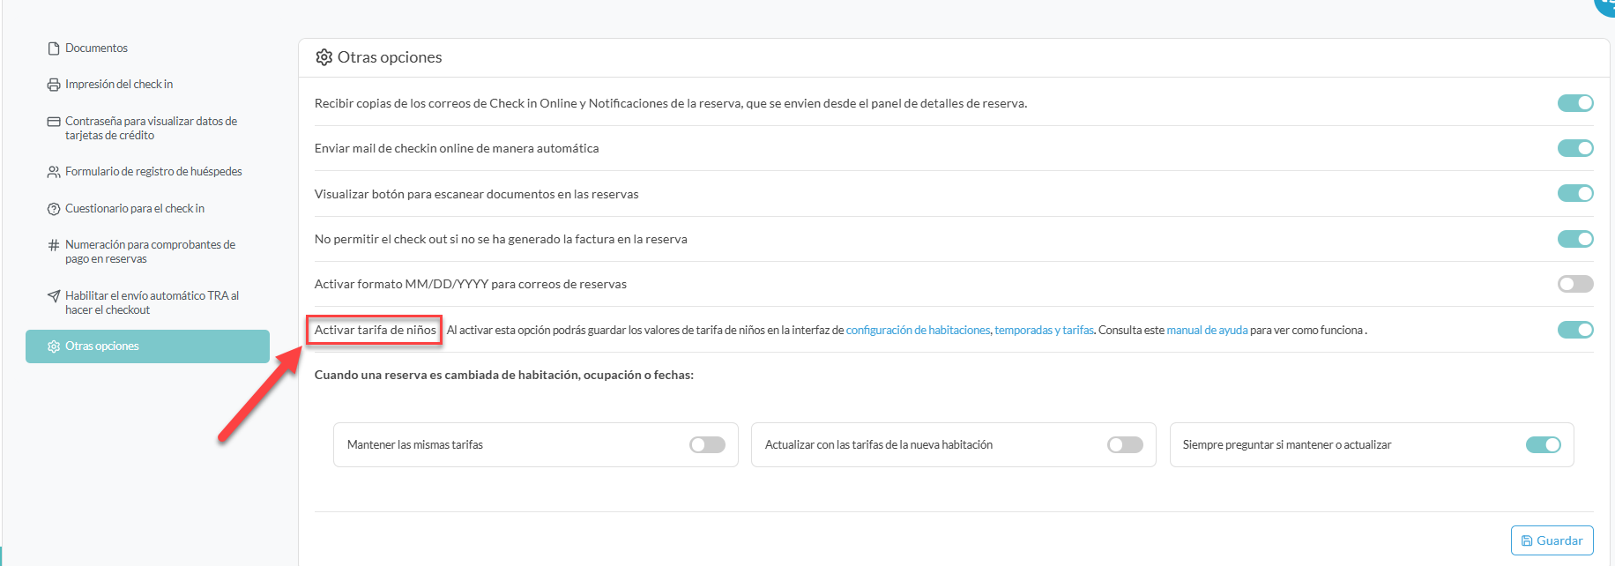1615x566 pixels.
Task: Click the credit card icon in sidebar
Action: pos(54,122)
